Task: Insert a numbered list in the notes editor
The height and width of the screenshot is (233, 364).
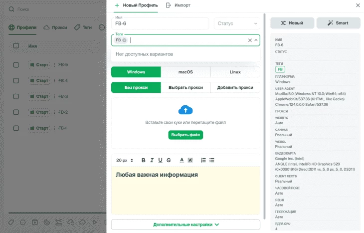Action: point(203,160)
